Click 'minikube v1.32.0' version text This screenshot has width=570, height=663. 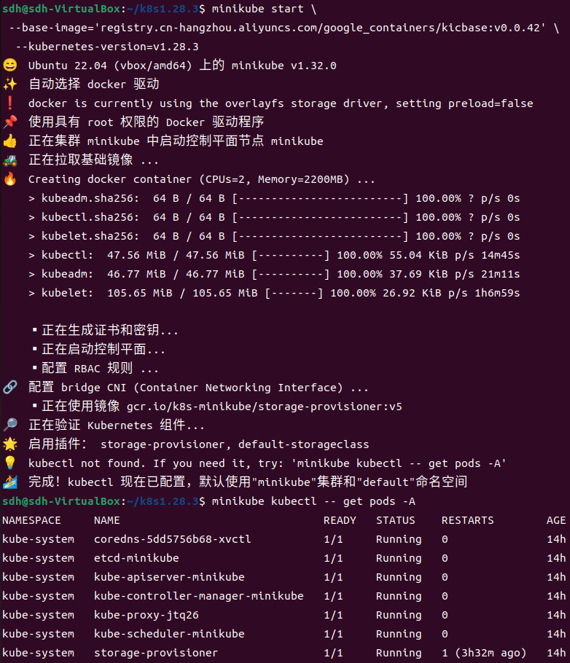coord(284,66)
